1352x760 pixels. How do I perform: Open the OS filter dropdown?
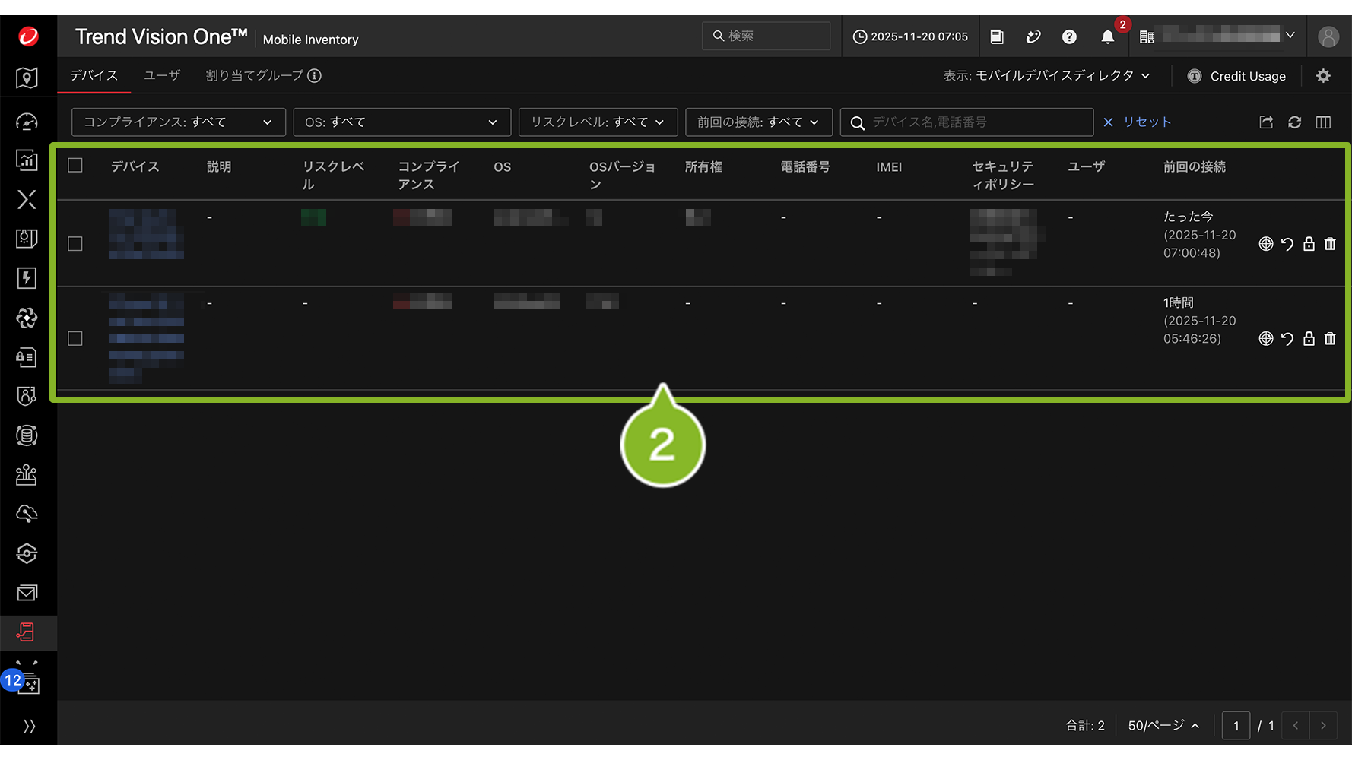[401, 122]
